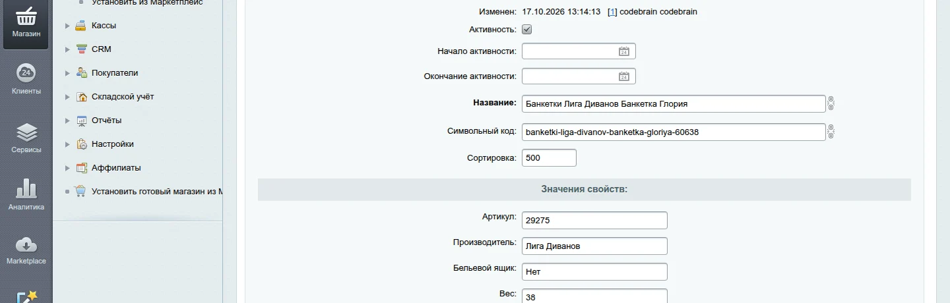Open calendar for Окончание активности

point(623,76)
